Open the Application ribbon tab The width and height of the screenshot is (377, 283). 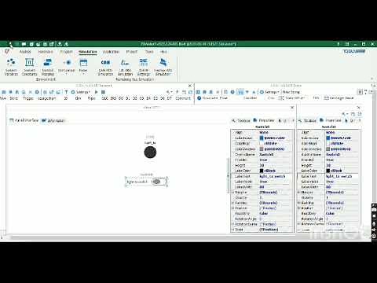point(111,52)
